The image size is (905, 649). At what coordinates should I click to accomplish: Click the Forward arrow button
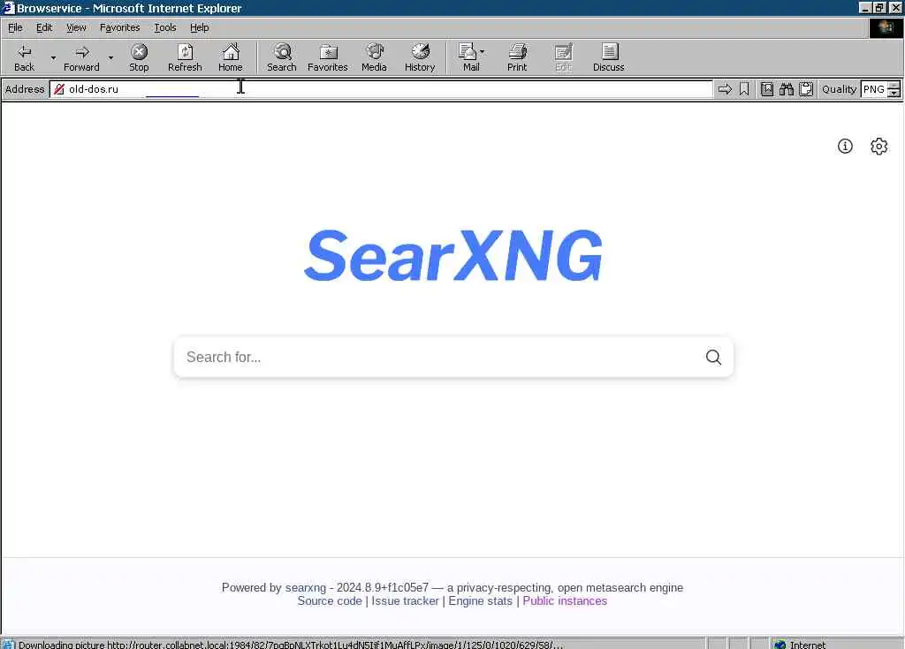[x=81, y=57]
